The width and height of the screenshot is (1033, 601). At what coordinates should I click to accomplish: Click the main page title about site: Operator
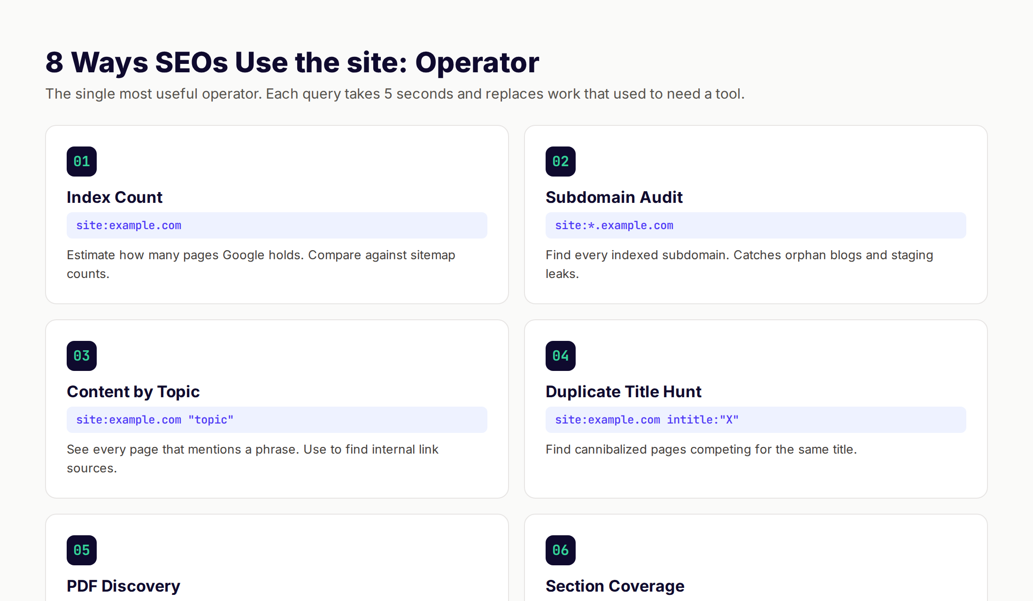click(292, 62)
